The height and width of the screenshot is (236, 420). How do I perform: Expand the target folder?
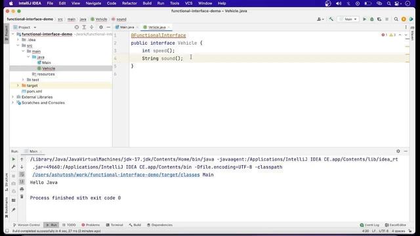click(18, 85)
